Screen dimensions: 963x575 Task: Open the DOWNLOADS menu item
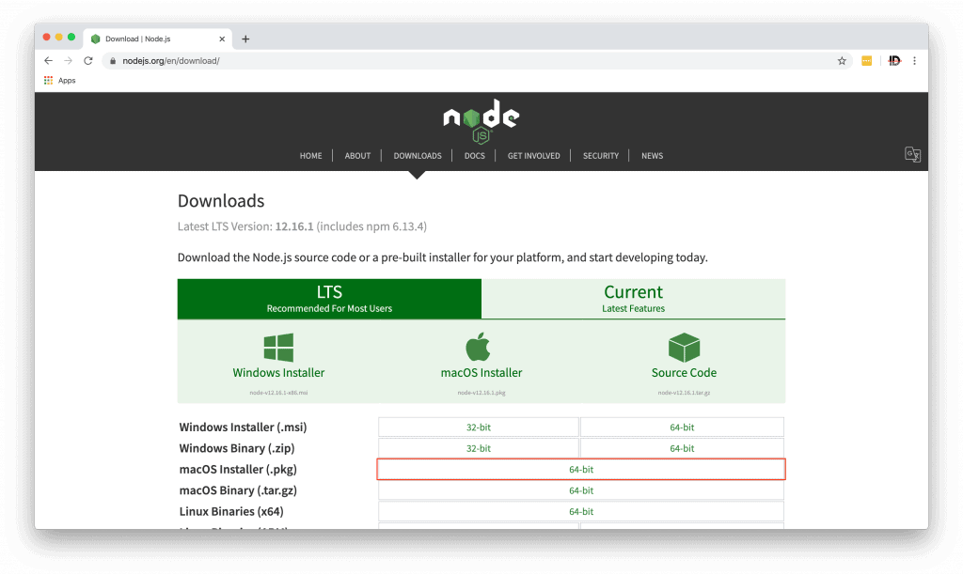coord(418,156)
